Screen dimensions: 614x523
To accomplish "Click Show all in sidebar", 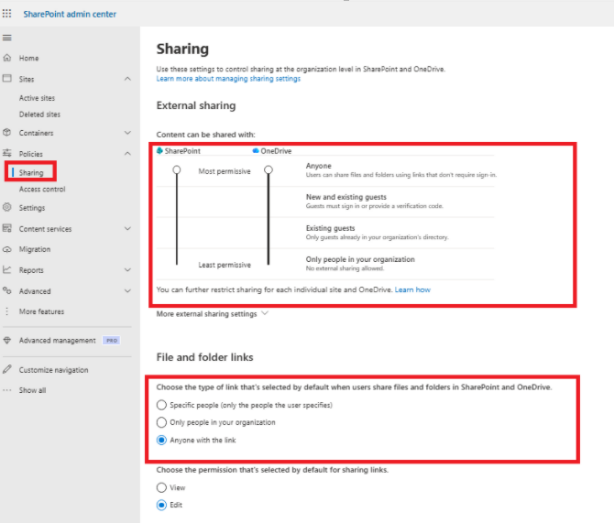I will [x=32, y=390].
